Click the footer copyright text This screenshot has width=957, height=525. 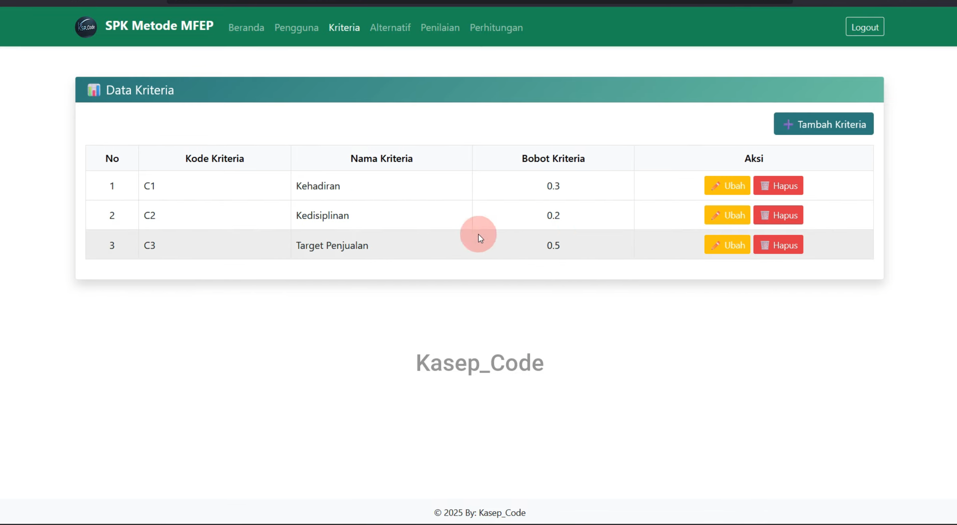pos(480,513)
